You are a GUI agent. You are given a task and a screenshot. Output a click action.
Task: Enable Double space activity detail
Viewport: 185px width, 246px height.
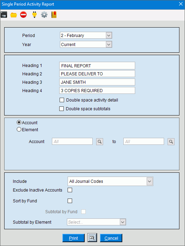(x=62, y=100)
